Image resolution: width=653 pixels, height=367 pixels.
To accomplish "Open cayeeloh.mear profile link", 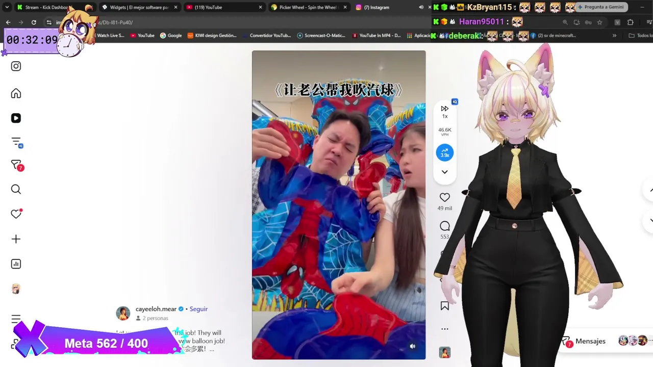I will 156,309.
